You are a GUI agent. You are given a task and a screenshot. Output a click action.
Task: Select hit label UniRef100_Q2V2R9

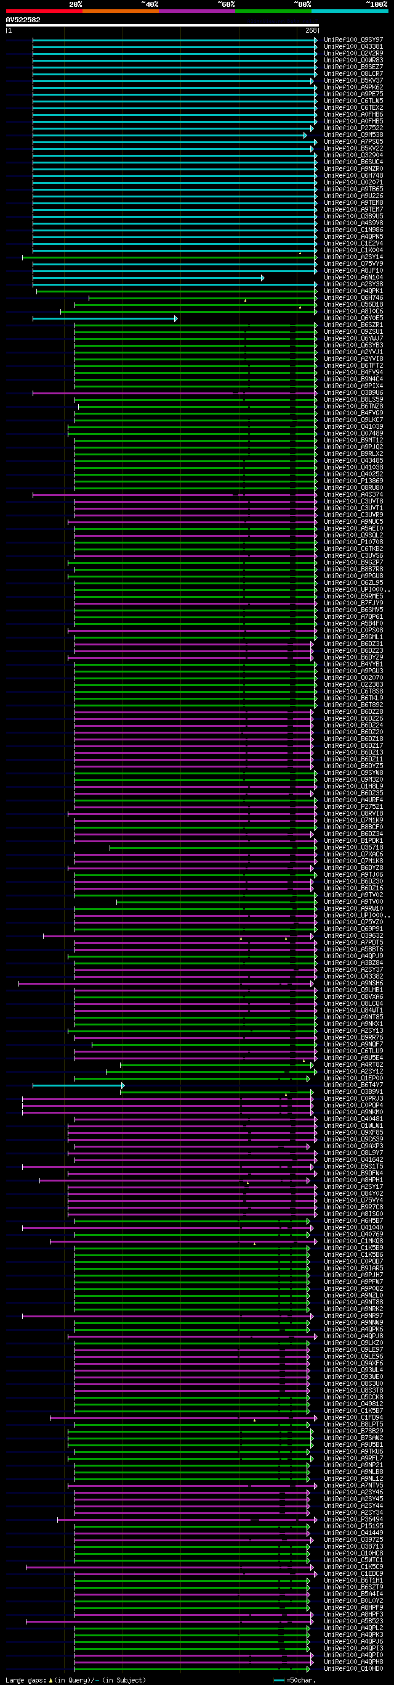[x=353, y=53]
